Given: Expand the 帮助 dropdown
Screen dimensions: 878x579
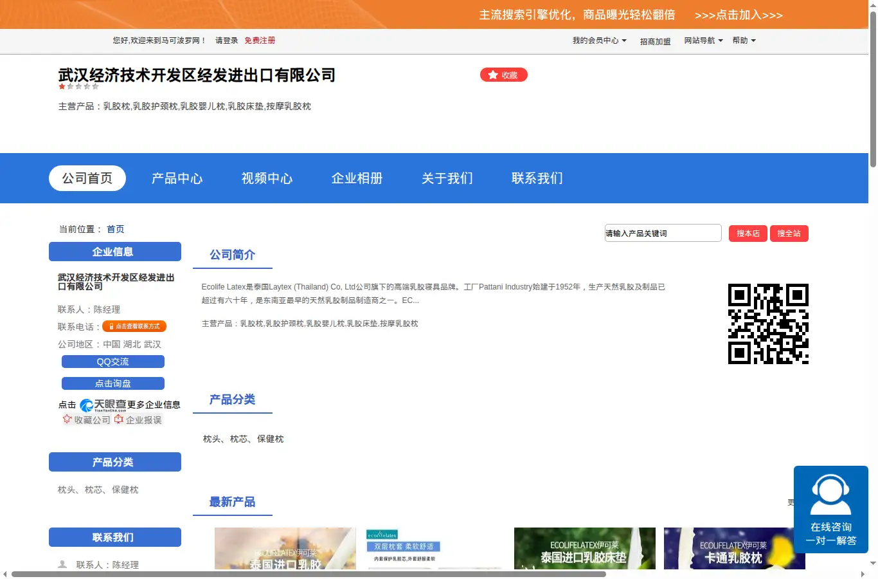Looking at the screenshot, I should point(744,41).
